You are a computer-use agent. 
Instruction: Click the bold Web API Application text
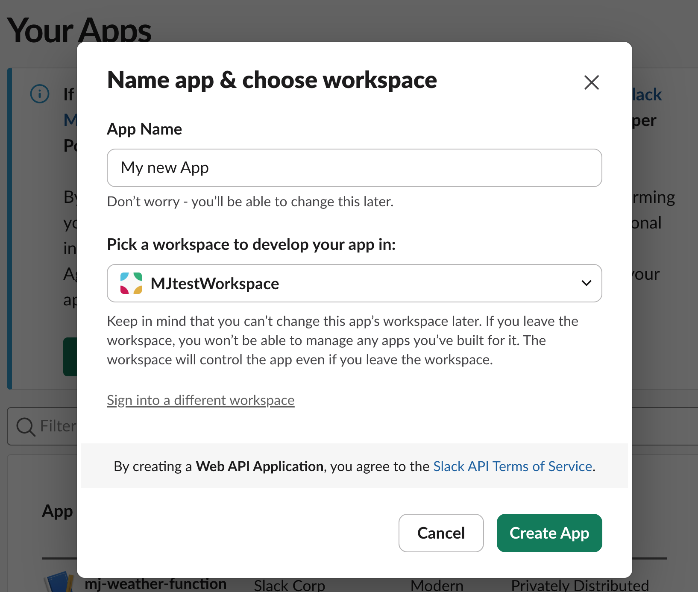[x=259, y=466]
